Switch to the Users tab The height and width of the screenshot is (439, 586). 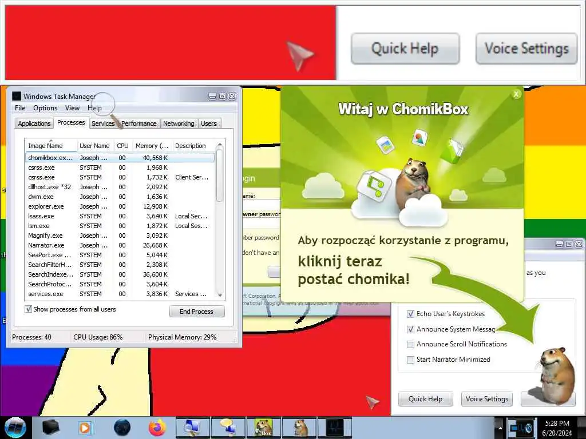tap(208, 123)
